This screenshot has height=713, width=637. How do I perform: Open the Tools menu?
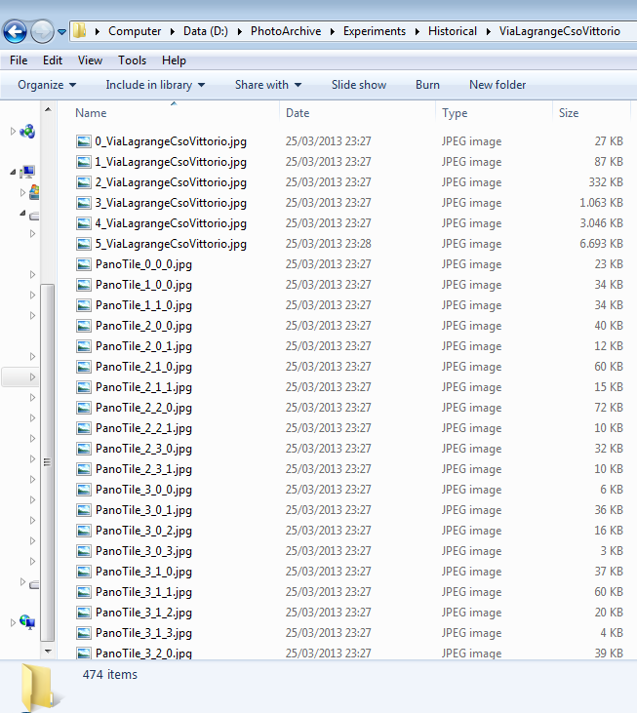coord(132,60)
